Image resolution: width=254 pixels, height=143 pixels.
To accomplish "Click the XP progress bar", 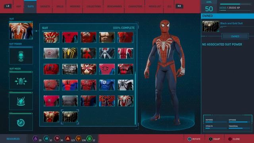I will pyautogui.click(x=235, y=4).
